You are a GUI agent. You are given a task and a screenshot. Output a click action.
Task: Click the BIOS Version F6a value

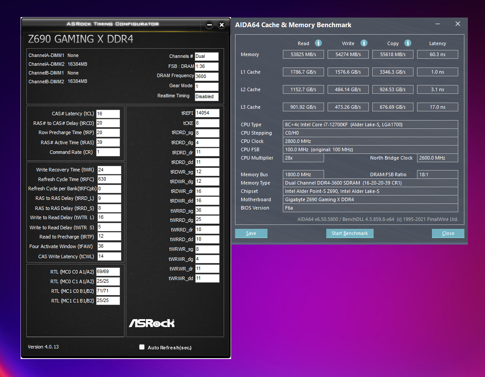[x=370, y=208]
